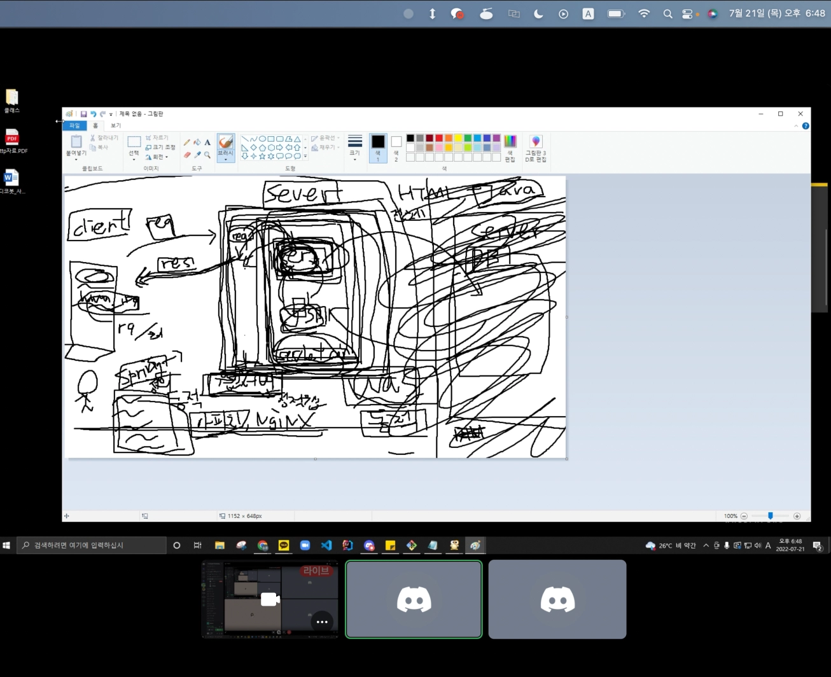Click the Save icon in the title bar

point(83,114)
